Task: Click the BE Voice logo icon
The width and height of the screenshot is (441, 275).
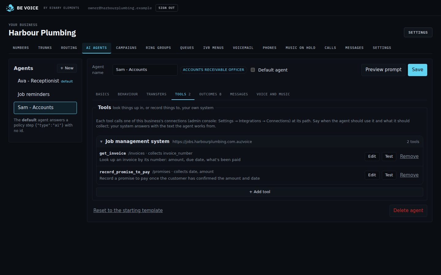Action: click(10, 8)
